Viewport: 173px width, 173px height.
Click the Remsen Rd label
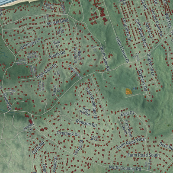click(x=86, y=124)
